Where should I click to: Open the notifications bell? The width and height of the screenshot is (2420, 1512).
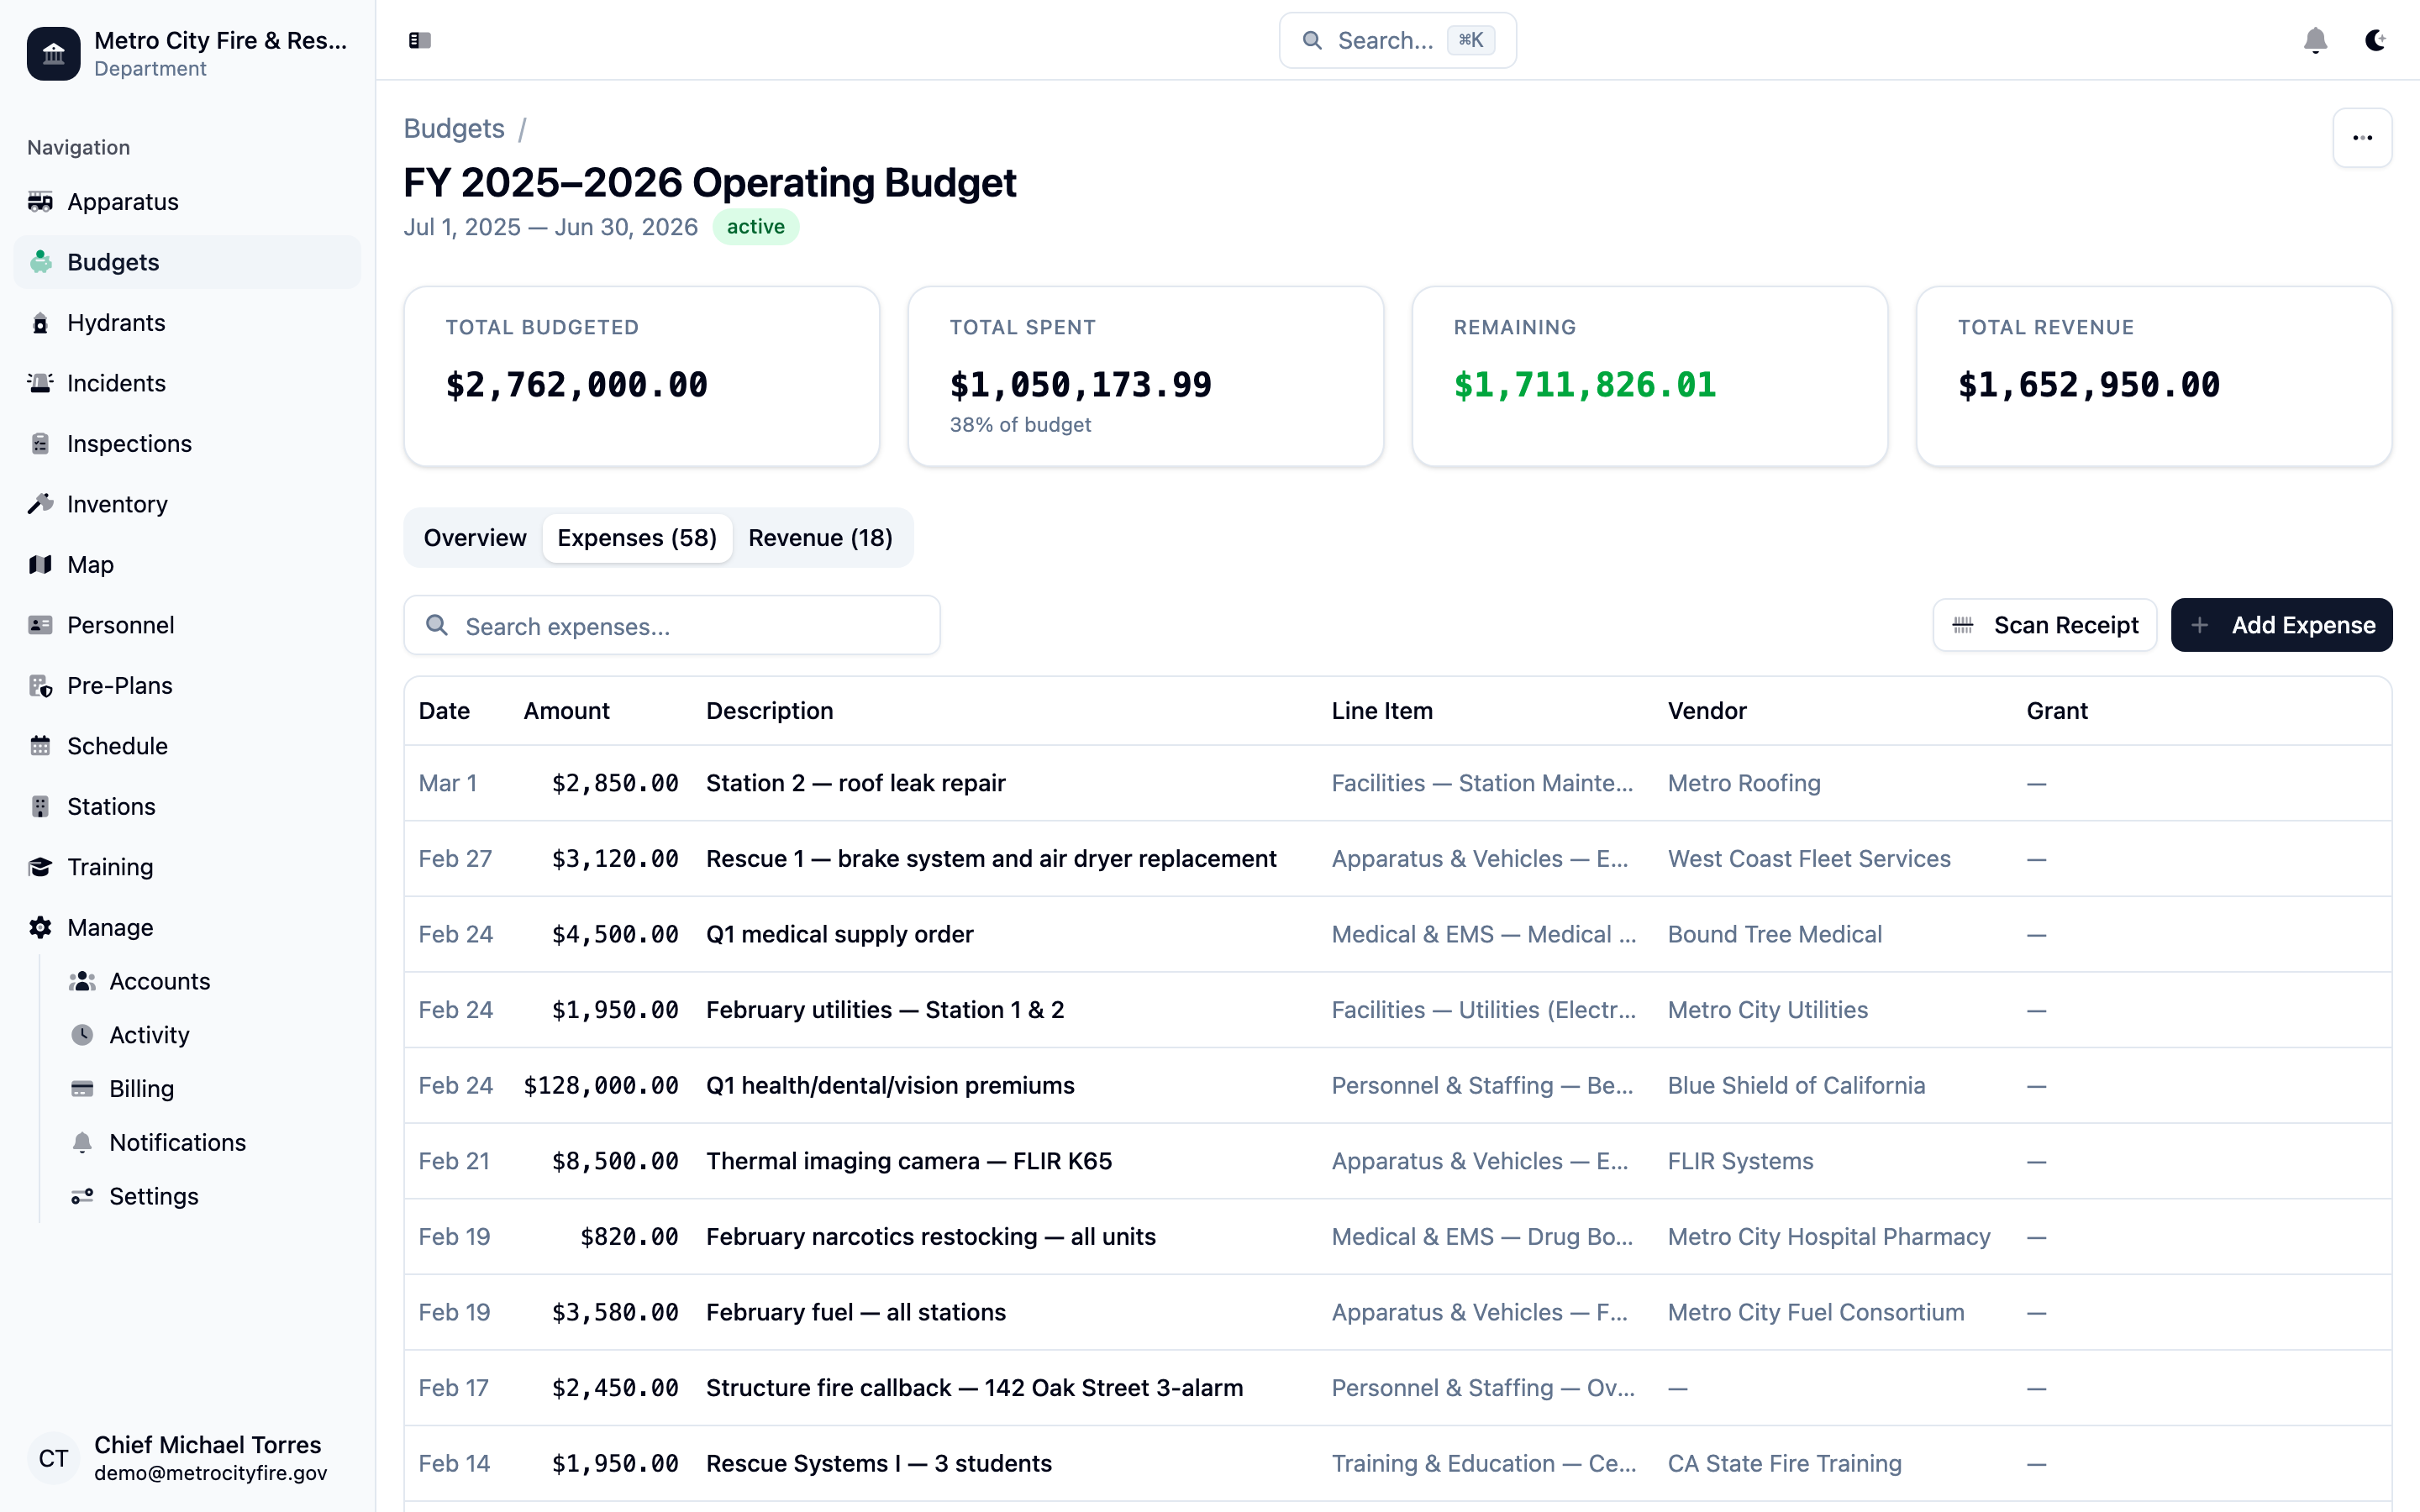pos(2316,40)
